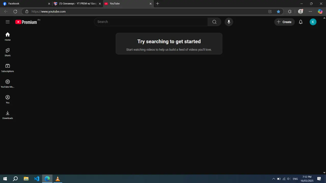Open Downloads in the sidebar

click(8, 115)
